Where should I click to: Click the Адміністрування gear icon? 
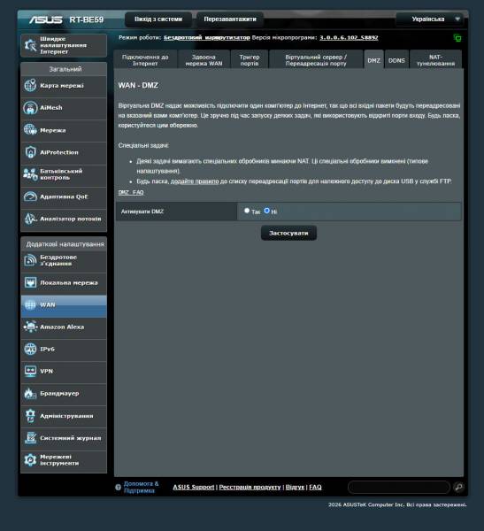(x=30, y=416)
